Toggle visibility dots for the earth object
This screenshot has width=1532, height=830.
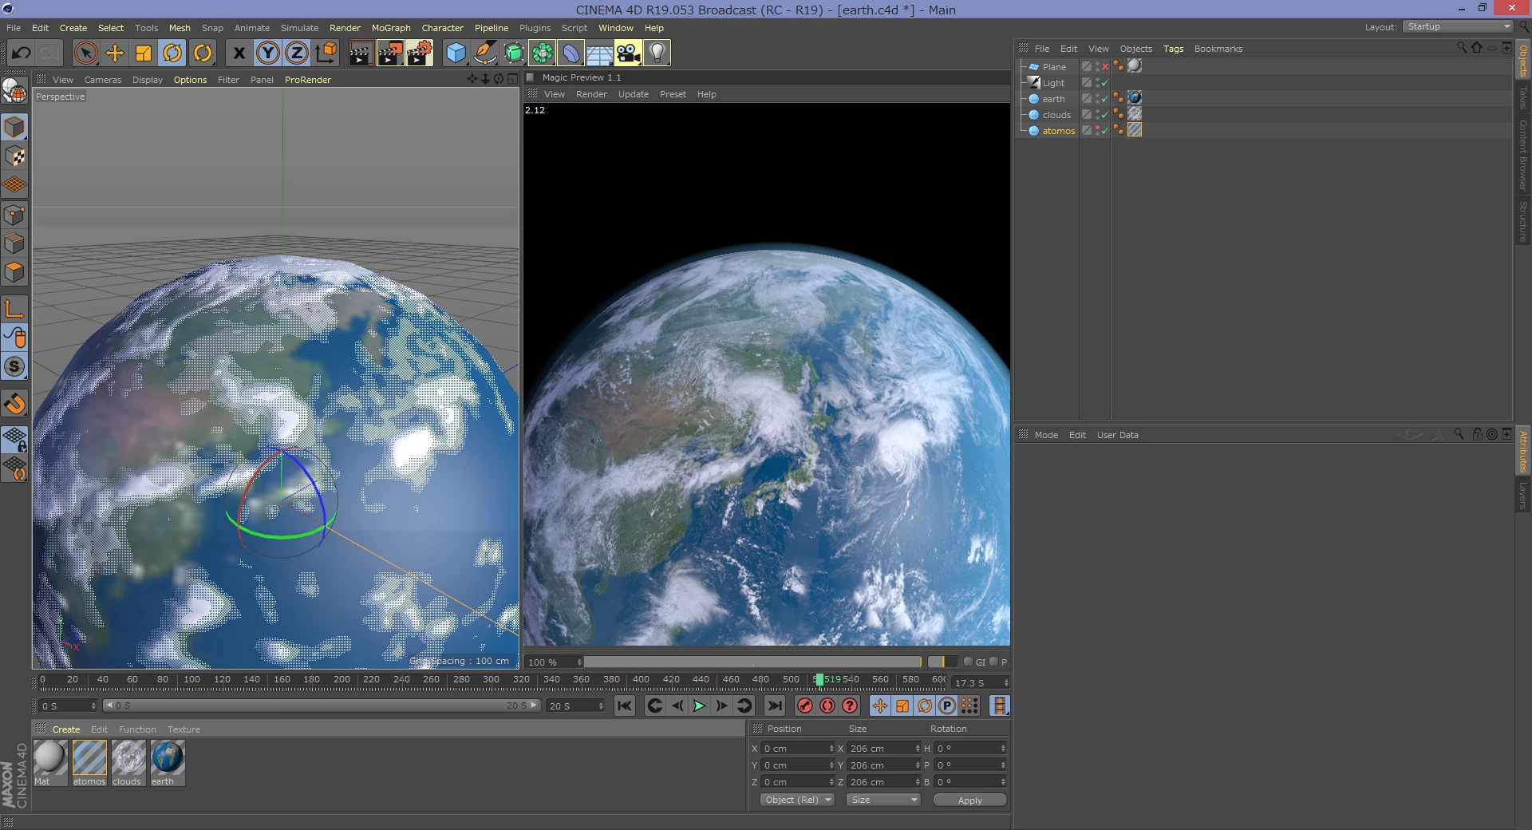pos(1097,98)
